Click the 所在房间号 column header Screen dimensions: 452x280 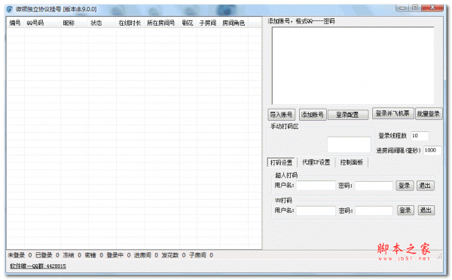pos(162,23)
